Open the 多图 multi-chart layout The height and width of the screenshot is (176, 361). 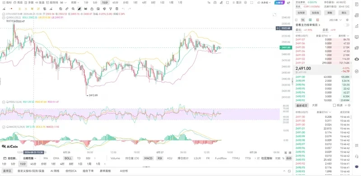click(x=29, y=3)
